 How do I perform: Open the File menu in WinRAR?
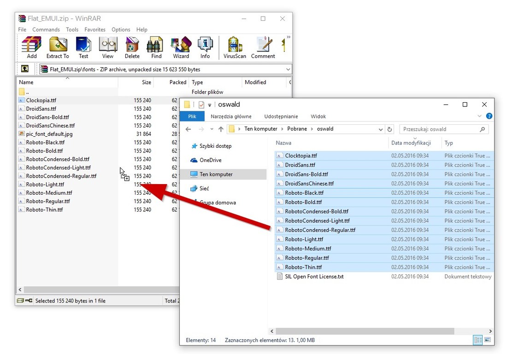(22, 29)
